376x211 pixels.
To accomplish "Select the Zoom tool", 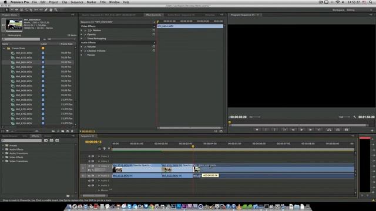I will (56, 10).
